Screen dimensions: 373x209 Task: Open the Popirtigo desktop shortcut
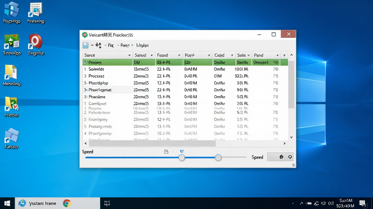pyautogui.click(x=11, y=13)
